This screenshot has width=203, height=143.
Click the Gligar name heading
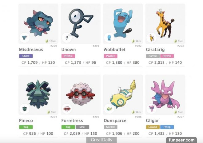tap(152, 121)
